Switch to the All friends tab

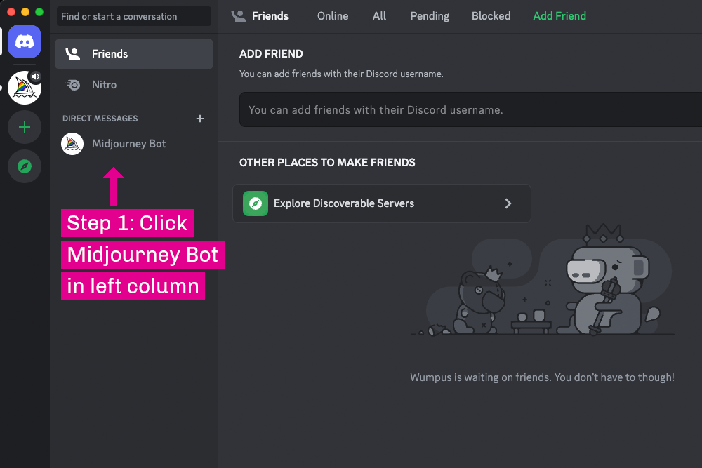click(379, 16)
